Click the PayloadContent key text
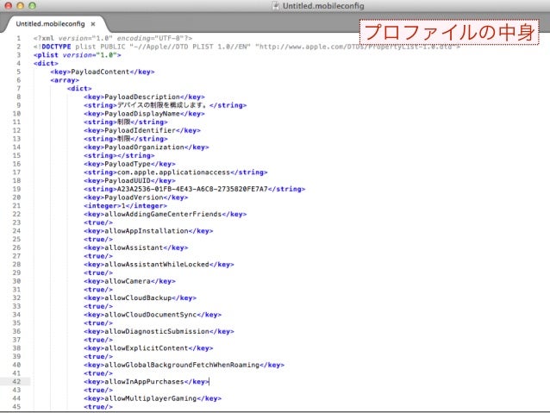Image resolution: width=550 pixels, height=413 pixels. pos(100,72)
